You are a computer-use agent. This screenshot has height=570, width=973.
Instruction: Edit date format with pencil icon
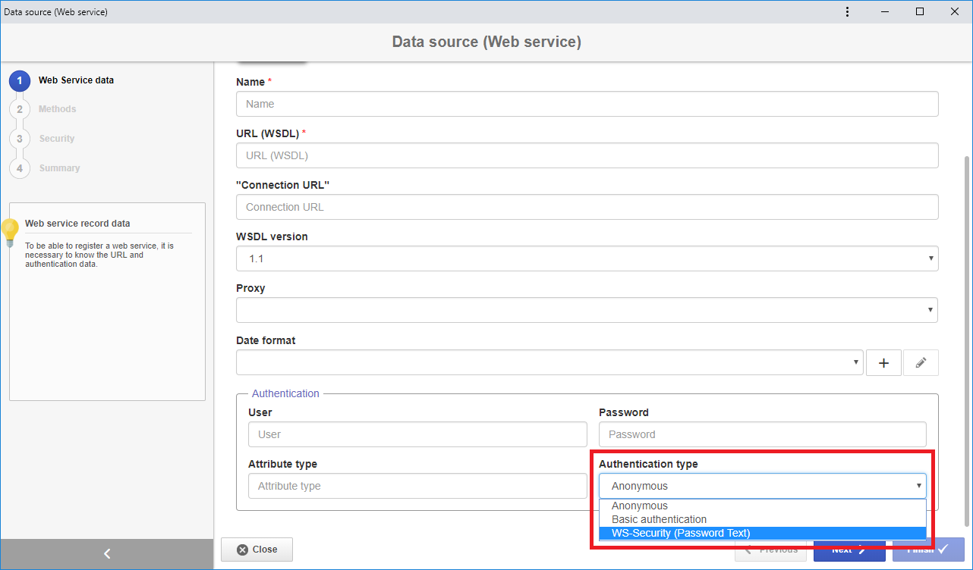pos(921,363)
